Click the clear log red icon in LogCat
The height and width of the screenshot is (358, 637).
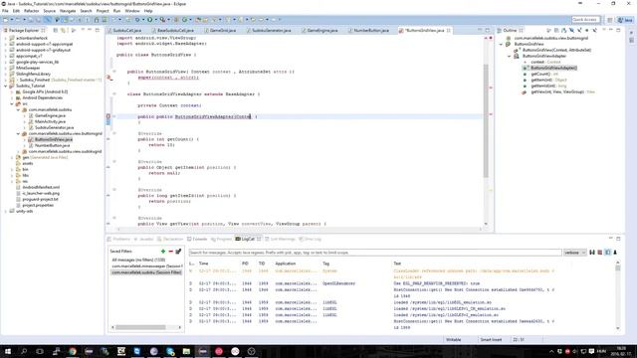pyautogui.click(x=599, y=253)
